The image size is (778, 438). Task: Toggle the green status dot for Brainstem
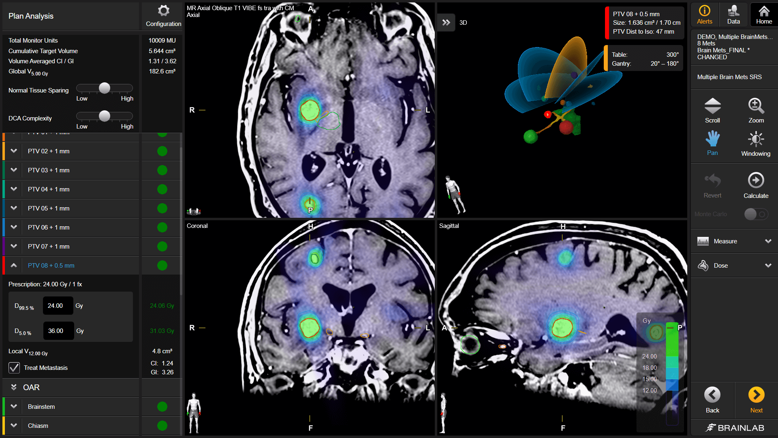(x=162, y=406)
